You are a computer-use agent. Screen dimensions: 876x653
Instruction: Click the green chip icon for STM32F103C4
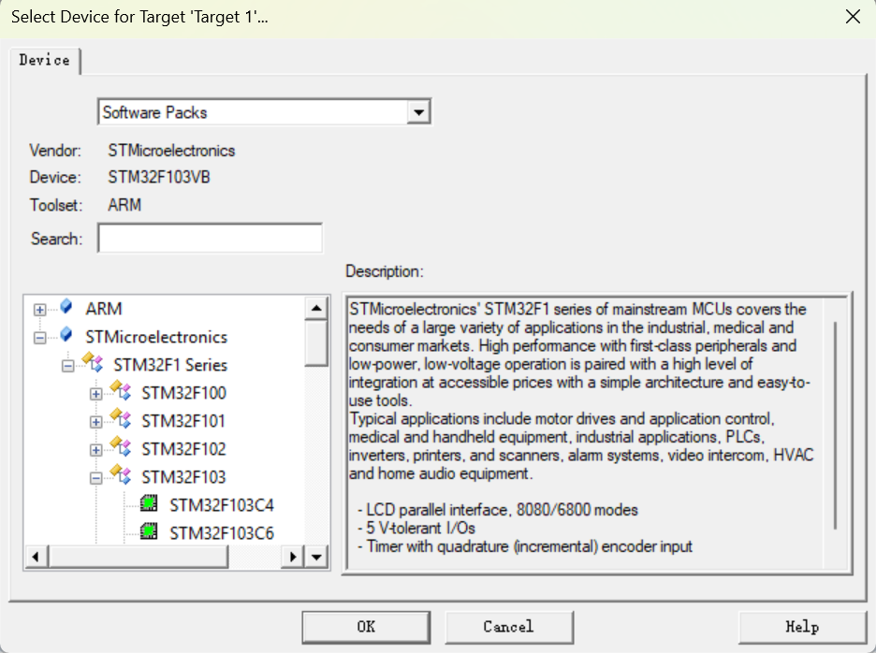pyautogui.click(x=149, y=503)
